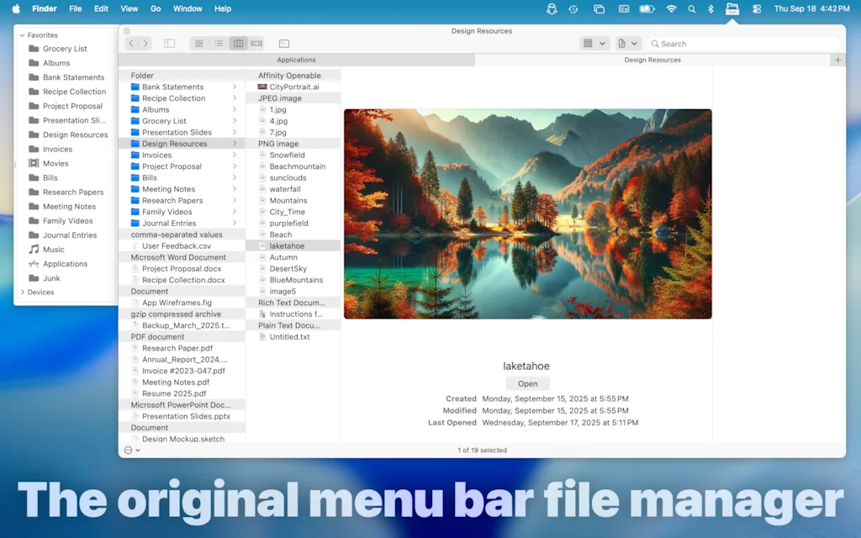Screen dimensions: 861x538
Task: Switch to gallery view in the toolbar
Action: [256, 43]
